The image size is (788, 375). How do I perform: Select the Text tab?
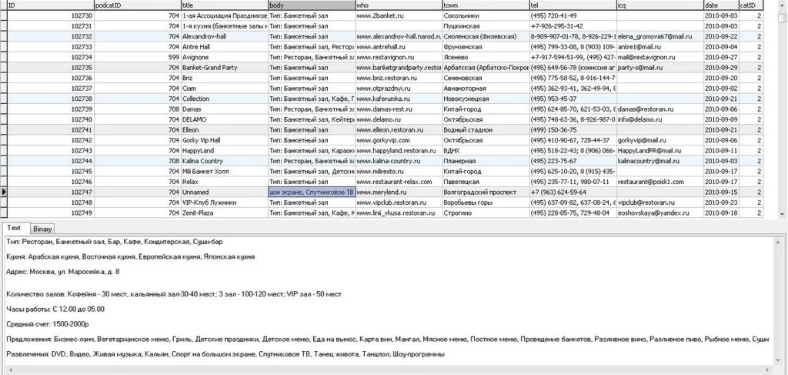tap(14, 228)
